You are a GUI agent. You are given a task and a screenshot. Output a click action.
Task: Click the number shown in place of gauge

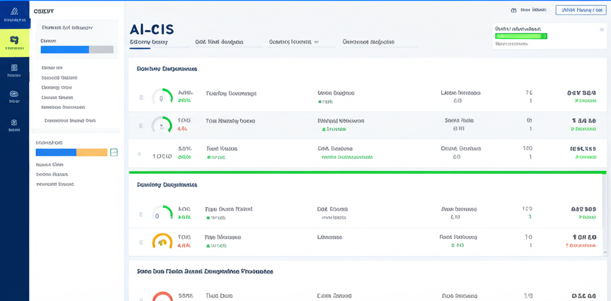pyautogui.click(x=162, y=156)
